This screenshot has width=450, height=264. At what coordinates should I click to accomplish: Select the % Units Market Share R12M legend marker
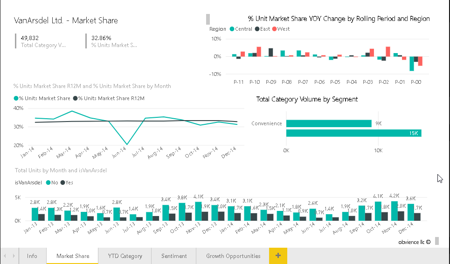(75, 98)
